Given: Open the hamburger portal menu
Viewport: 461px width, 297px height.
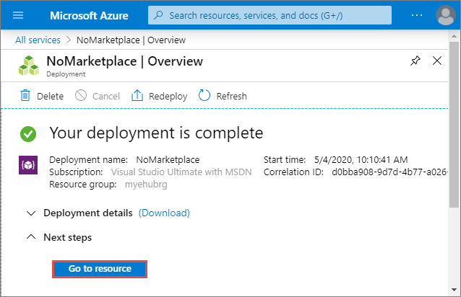Looking at the screenshot, I should click(x=19, y=15).
